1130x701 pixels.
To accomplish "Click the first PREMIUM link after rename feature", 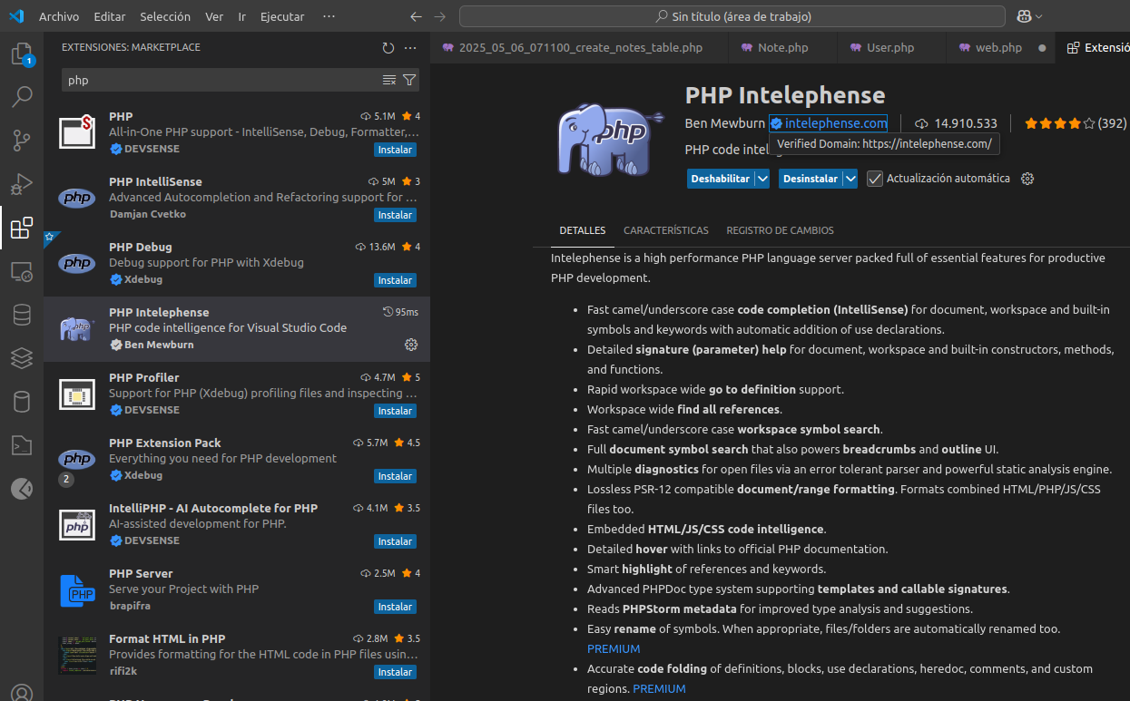I will [x=614, y=648].
